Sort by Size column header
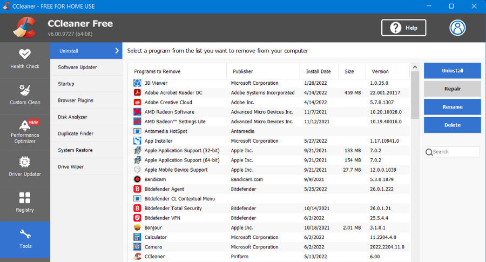The height and width of the screenshot is (262, 486). point(352,71)
